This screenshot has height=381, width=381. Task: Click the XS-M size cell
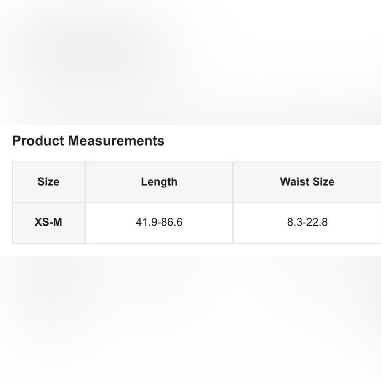[48, 222]
